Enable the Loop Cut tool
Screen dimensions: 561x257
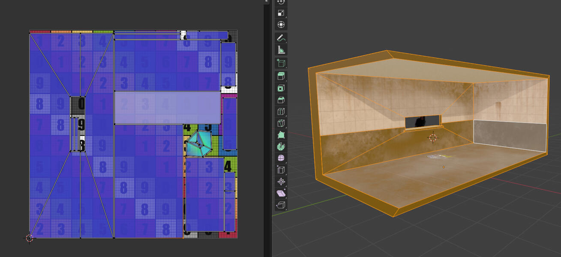tap(281, 112)
